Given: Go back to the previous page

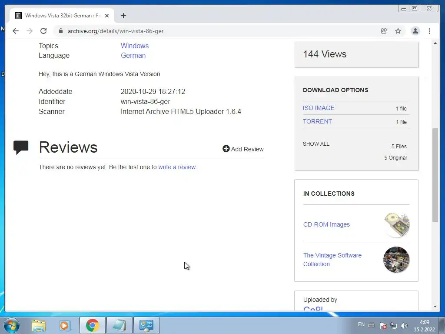Looking at the screenshot, I should [x=16, y=31].
